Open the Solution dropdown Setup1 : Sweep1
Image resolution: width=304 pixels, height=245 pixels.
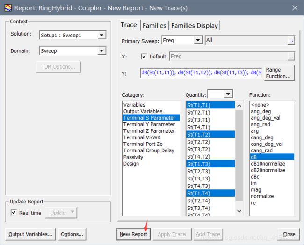pyautogui.click(x=72, y=35)
